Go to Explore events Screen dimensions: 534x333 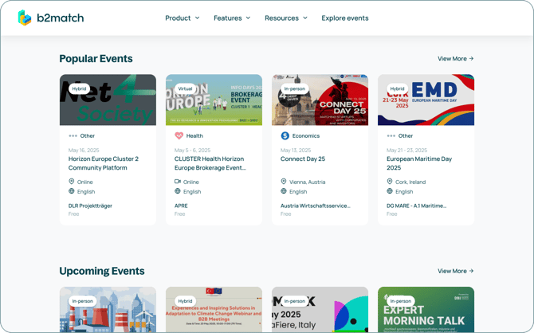[x=345, y=18]
